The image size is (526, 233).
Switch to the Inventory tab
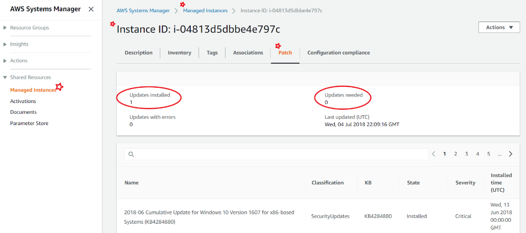pyautogui.click(x=179, y=52)
